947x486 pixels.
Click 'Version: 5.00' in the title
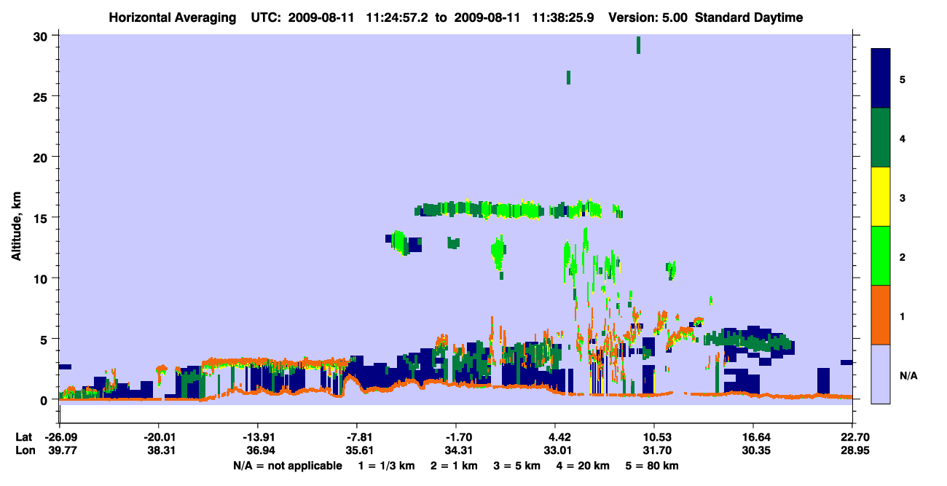[x=648, y=17]
